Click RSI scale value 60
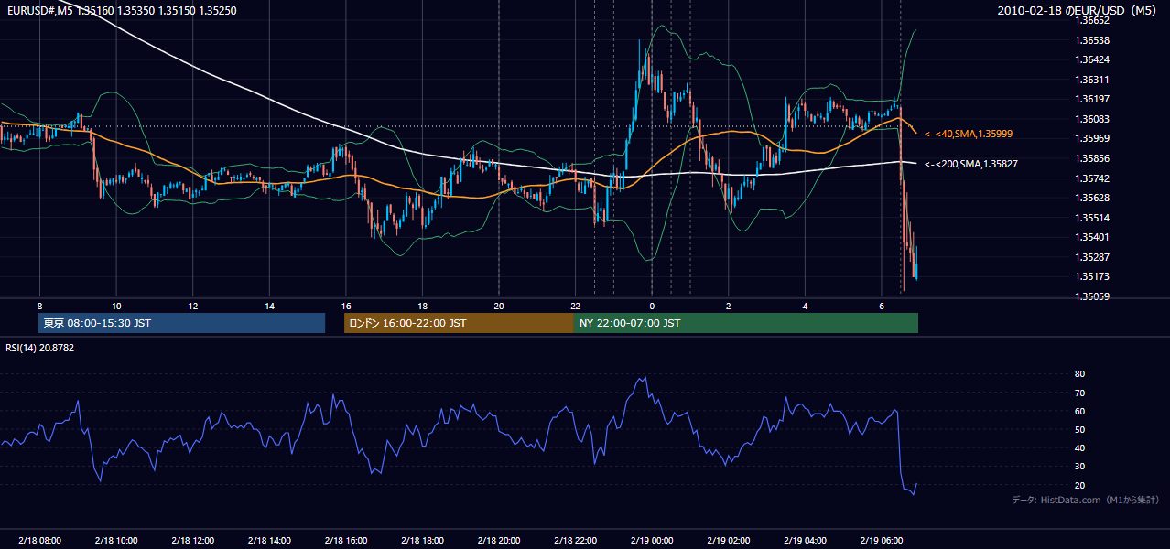Image resolution: width=1170 pixels, height=549 pixels. click(1080, 411)
